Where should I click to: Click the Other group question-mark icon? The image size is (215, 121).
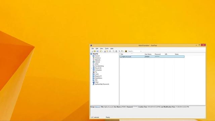[x=93, y=82]
